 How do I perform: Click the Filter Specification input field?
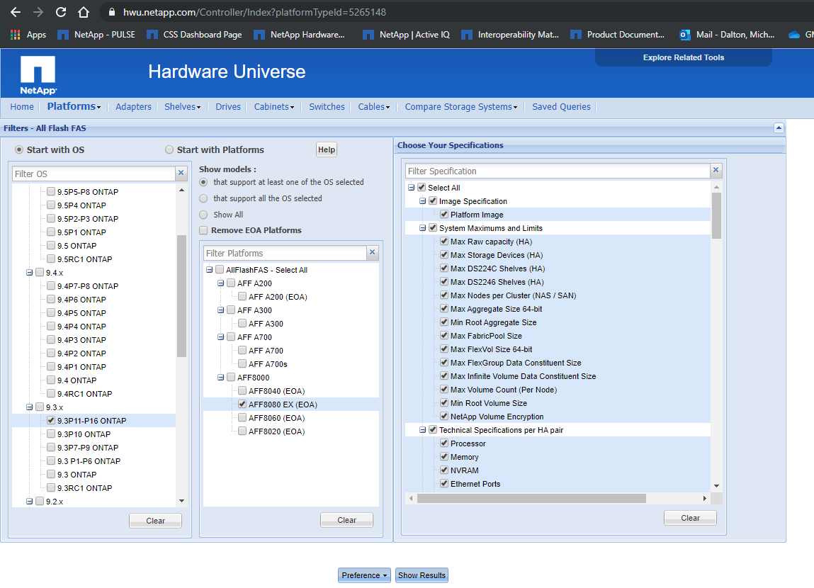click(x=557, y=171)
